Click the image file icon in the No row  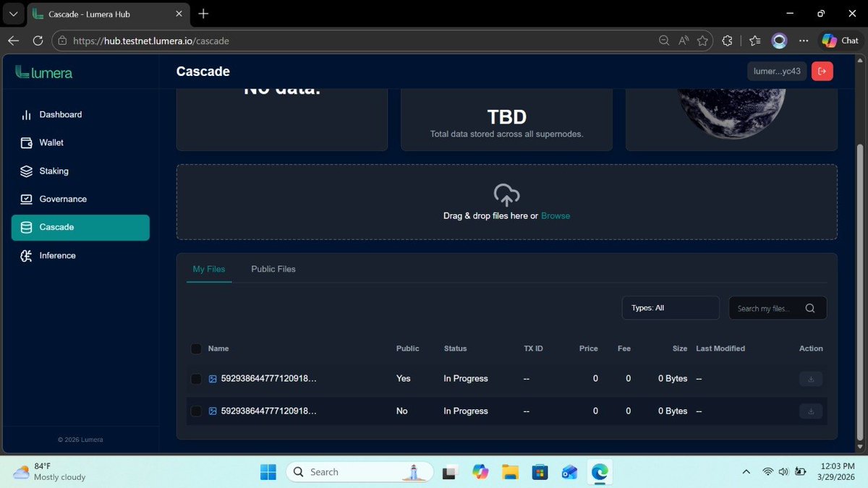(x=213, y=411)
